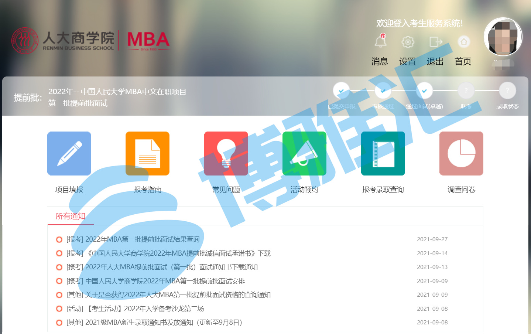The image size is (531, 334).
Task: Click the 首页 text label
Action: click(x=463, y=61)
